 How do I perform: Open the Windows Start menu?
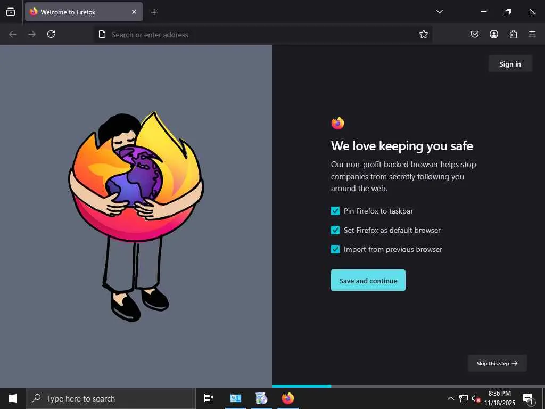(x=13, y=398)
